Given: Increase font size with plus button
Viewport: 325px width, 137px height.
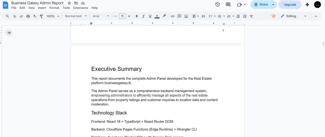Looking at the screenshot, I should tap(129, 16).
